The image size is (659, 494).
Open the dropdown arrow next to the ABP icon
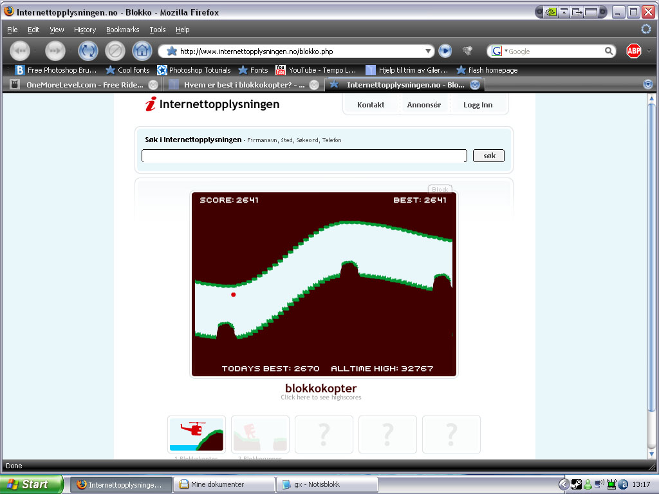(649, 51)
